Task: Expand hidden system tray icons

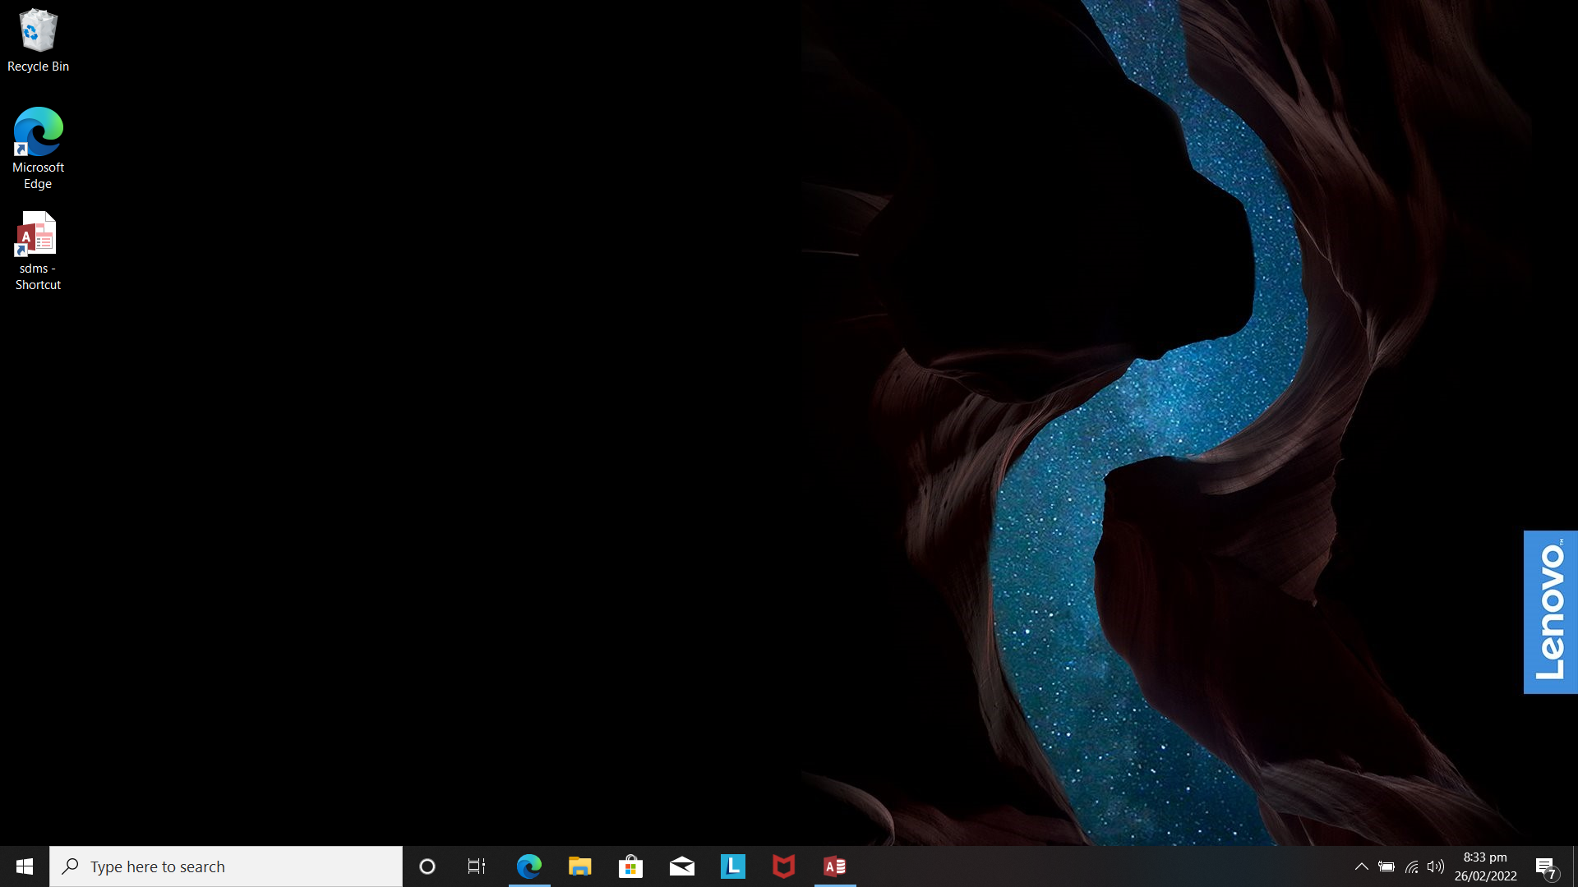Action: point(1361,866)
